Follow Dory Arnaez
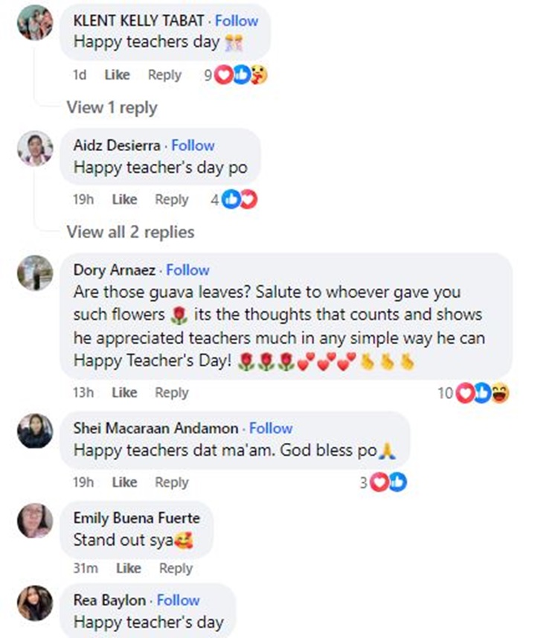The image size is (558, 638). [x=187, y=269]
